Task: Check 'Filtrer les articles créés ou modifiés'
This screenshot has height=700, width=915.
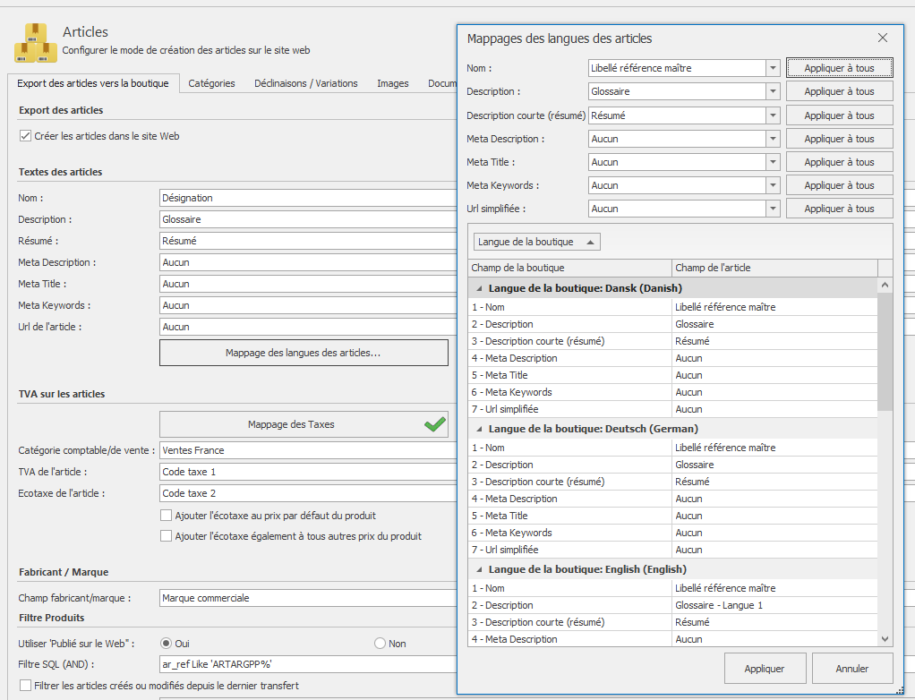Action: point(25,686)
